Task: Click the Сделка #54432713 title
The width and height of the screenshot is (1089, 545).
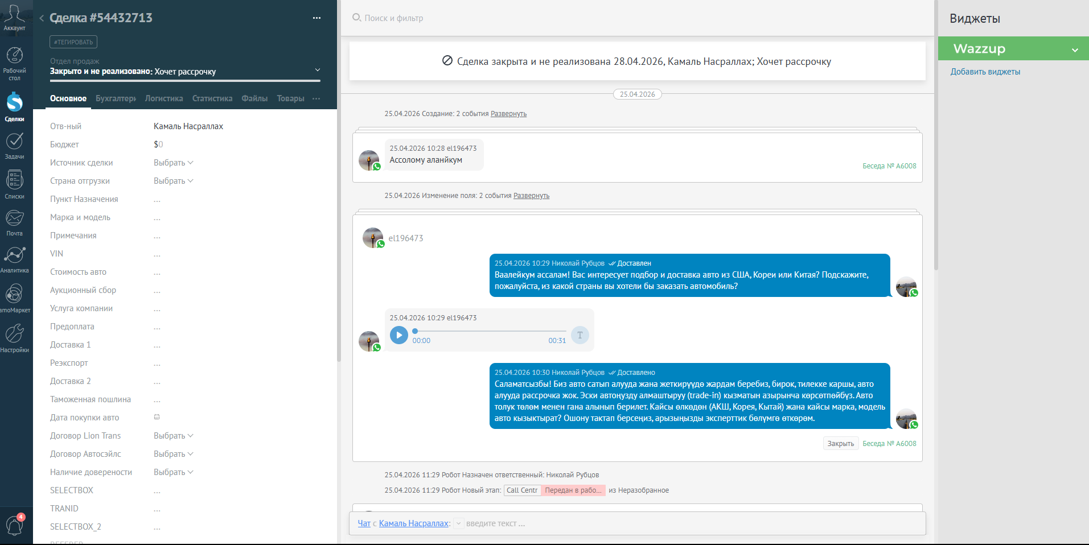Action: pos(101,18)
